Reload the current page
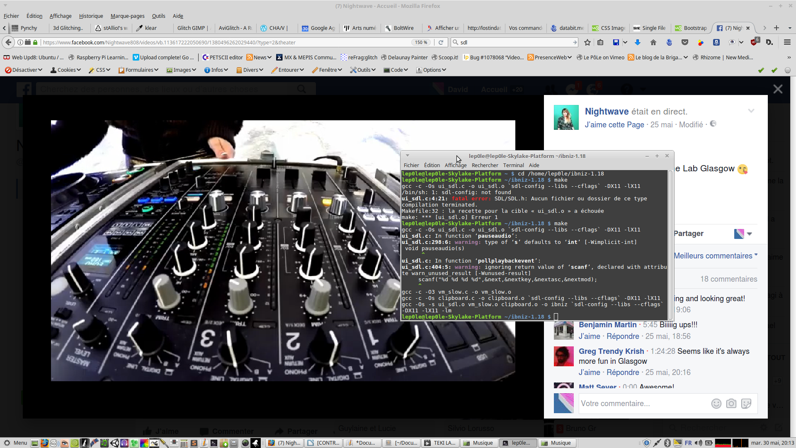 [x=441, y=42]
